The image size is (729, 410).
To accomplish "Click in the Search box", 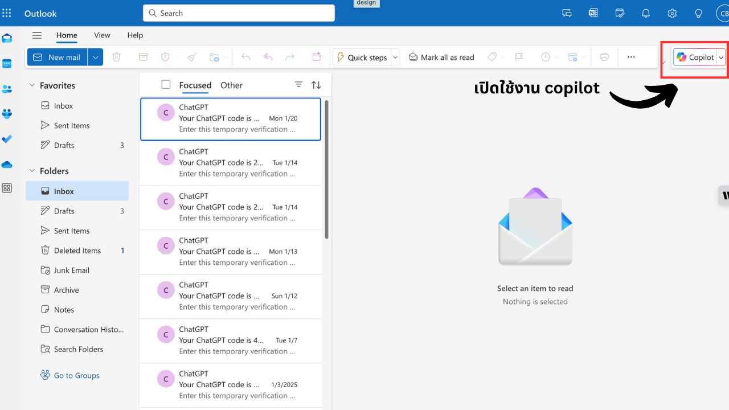I will click(x=239, y=13).
